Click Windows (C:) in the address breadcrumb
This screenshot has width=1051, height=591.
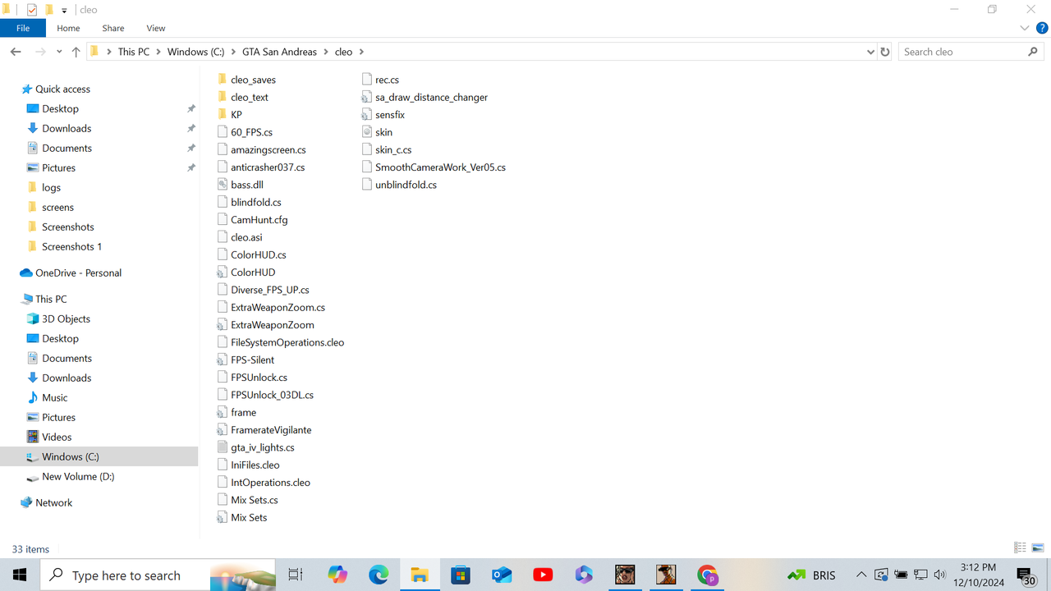tap(195, 52)
